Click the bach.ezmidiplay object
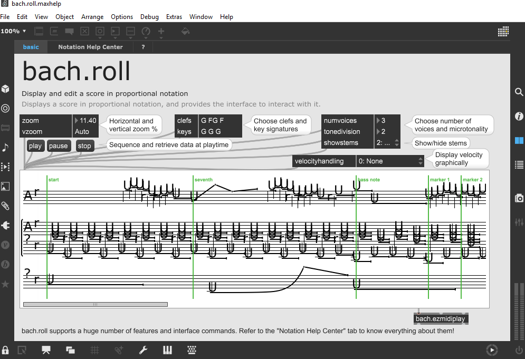This screenshot has height=359, width=525. pyautogui.click(x=441, y=319)
